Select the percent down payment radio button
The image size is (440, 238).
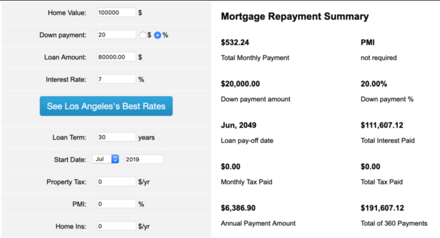pyautogui.click(x=157, y=35)
